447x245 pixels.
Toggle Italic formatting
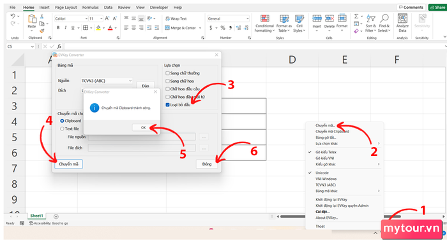(x=65, y=28)
